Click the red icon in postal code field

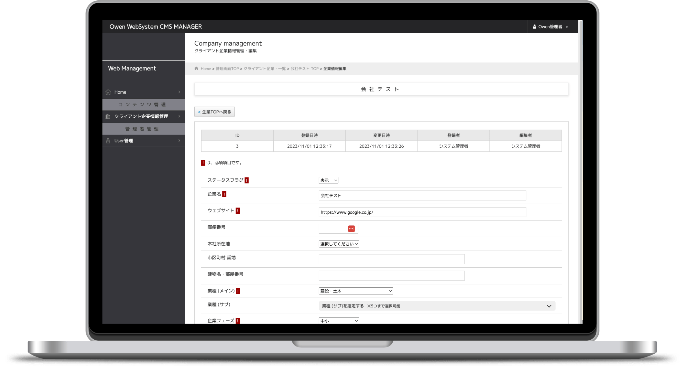click(x=351, y=229)
